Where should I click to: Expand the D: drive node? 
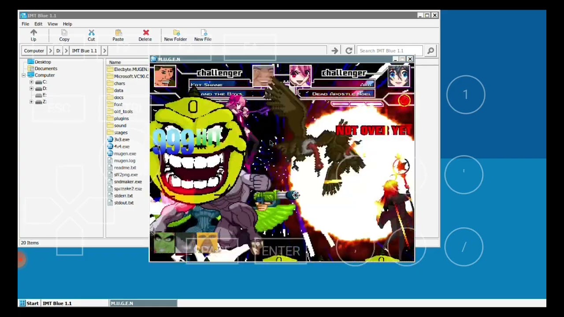31,88
